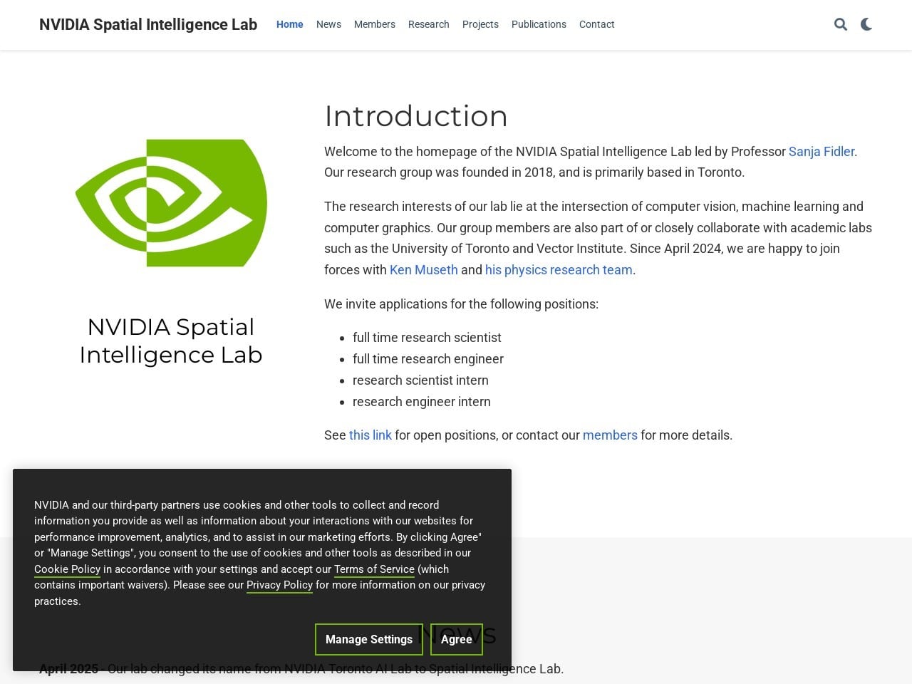The height and width of the screenshot is (684, 912).
Task: Click the NVIDIA Spatial Intelligence Lab site title
Action: (x=147, y=24)
